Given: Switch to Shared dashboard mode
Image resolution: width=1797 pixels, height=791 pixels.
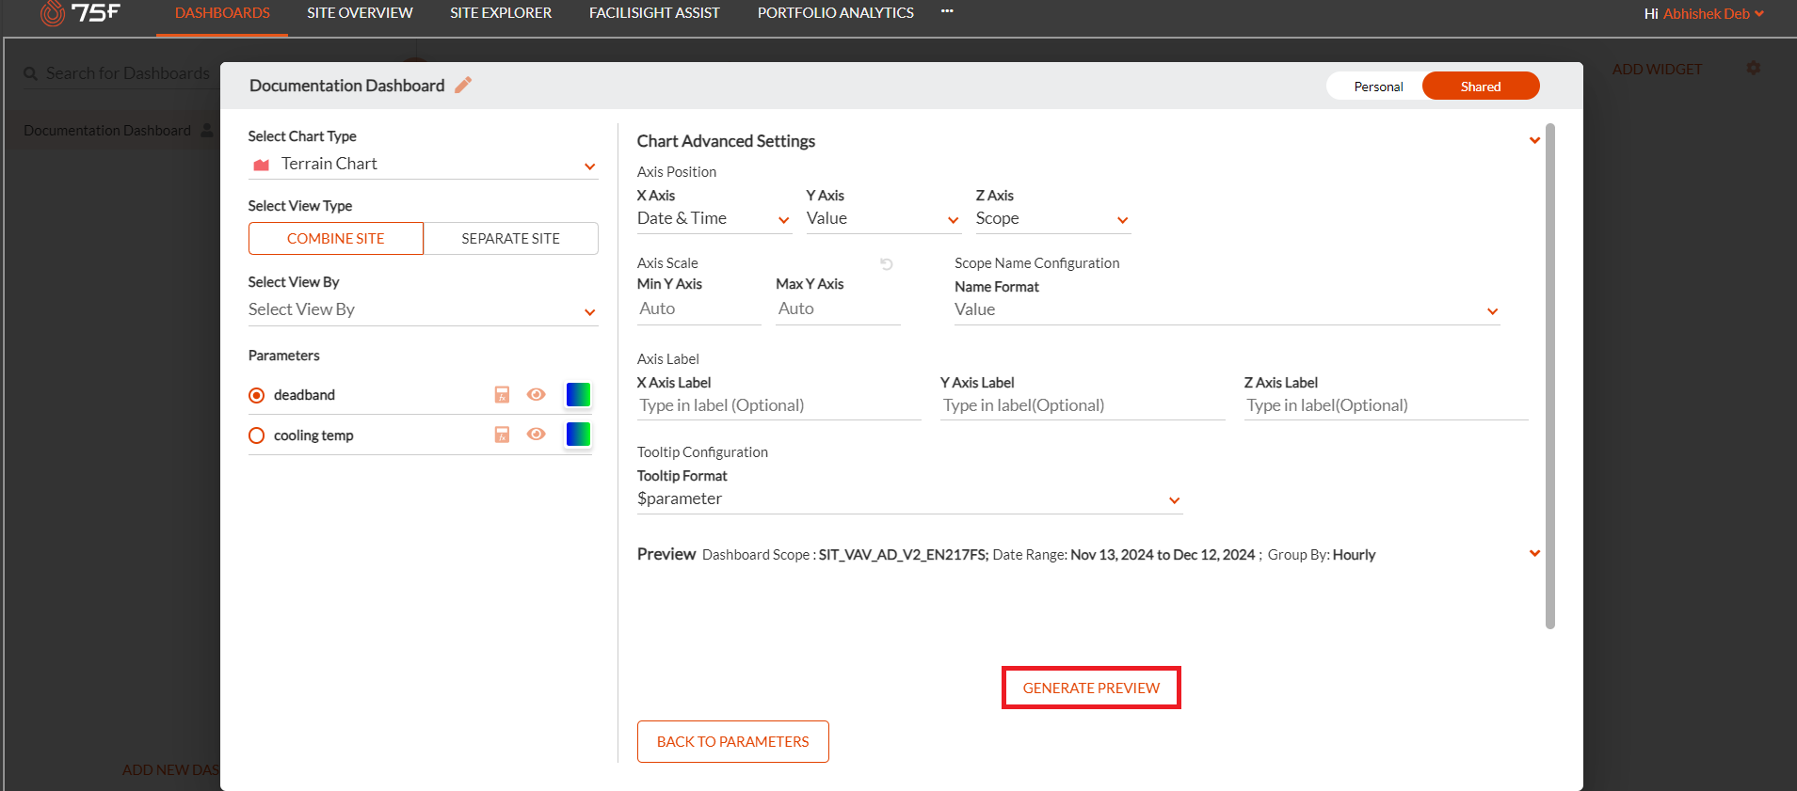Looking at the screenshot, I should point(1481,87).
